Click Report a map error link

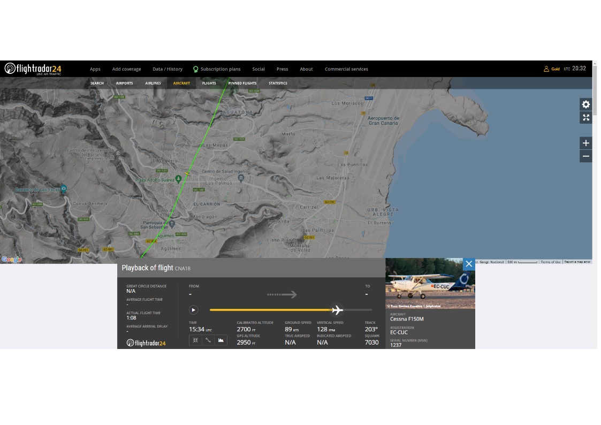click(x=577, y=262)
